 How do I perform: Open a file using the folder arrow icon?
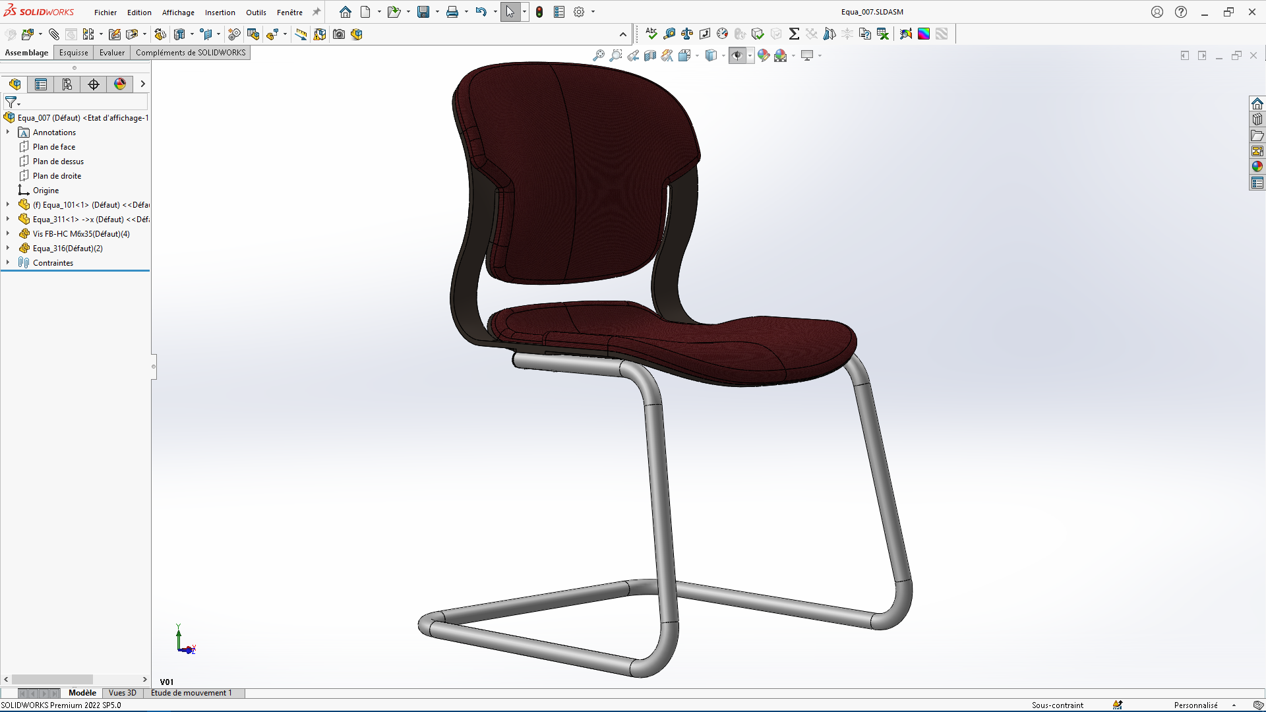pos(394,12)
